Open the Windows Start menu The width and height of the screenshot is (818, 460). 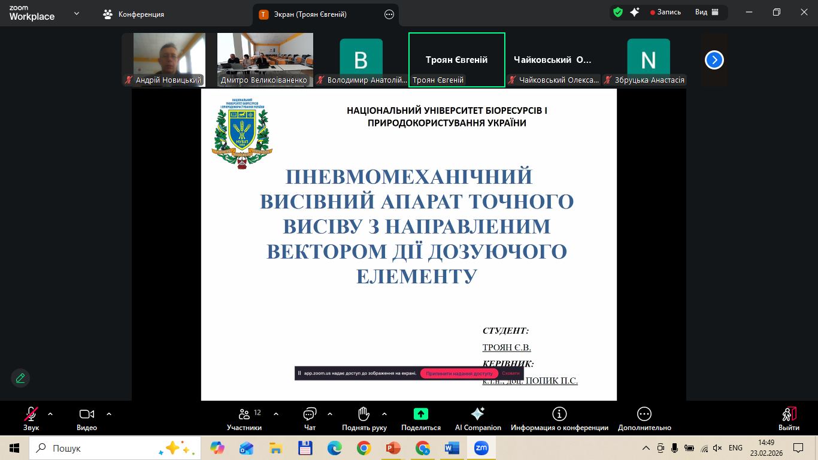pos(14,448)
